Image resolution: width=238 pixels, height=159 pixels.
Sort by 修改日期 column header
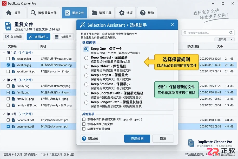tap(193, 46)
